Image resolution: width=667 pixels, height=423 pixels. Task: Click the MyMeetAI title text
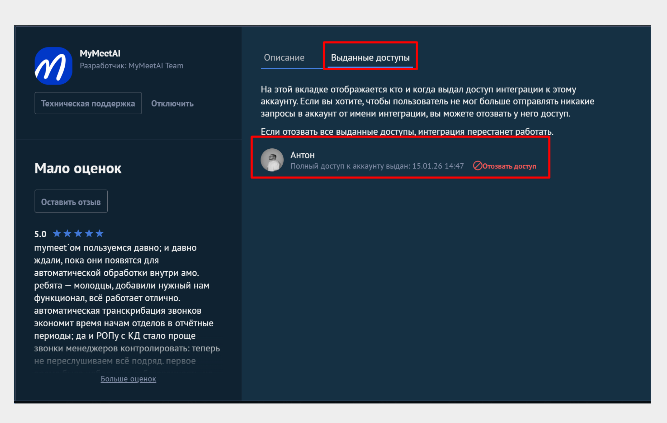[100, 53]
